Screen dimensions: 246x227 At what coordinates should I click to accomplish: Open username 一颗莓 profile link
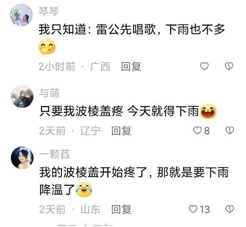point(54,154)
